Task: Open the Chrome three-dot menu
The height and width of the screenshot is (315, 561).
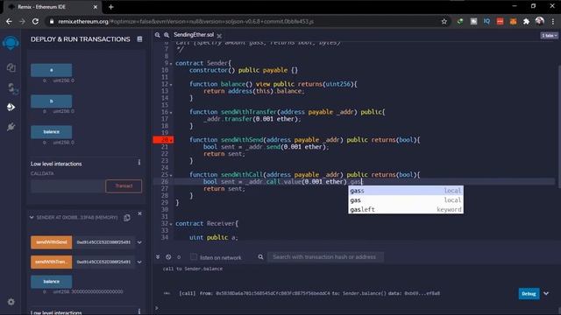Action: (x=553, y=21)
